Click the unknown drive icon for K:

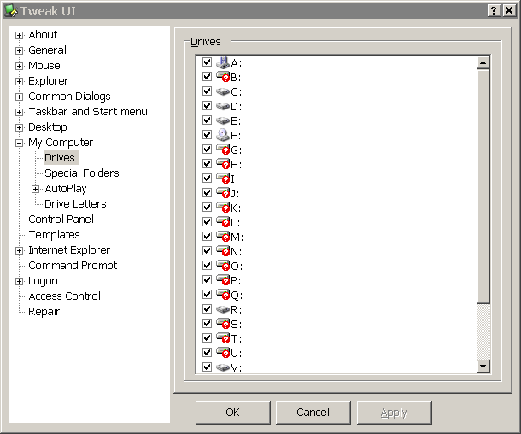(223, 208)
